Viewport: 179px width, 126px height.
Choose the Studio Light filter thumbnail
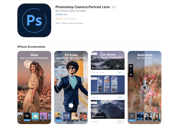pyautogui.click(x=148, y=116)
